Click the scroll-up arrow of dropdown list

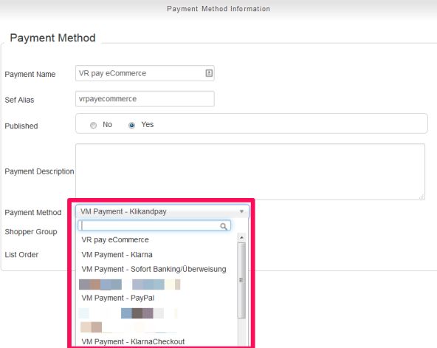coord(241,238)
